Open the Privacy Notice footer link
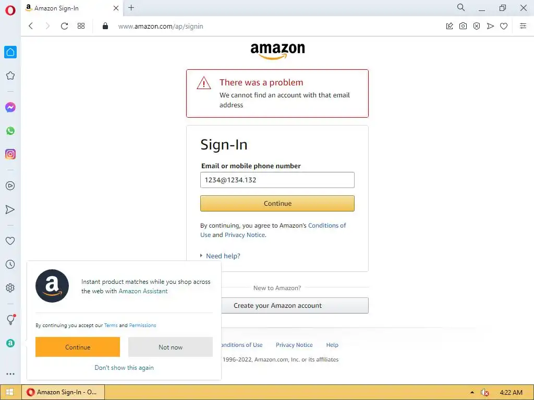534x400 pixels. (294, 345)
